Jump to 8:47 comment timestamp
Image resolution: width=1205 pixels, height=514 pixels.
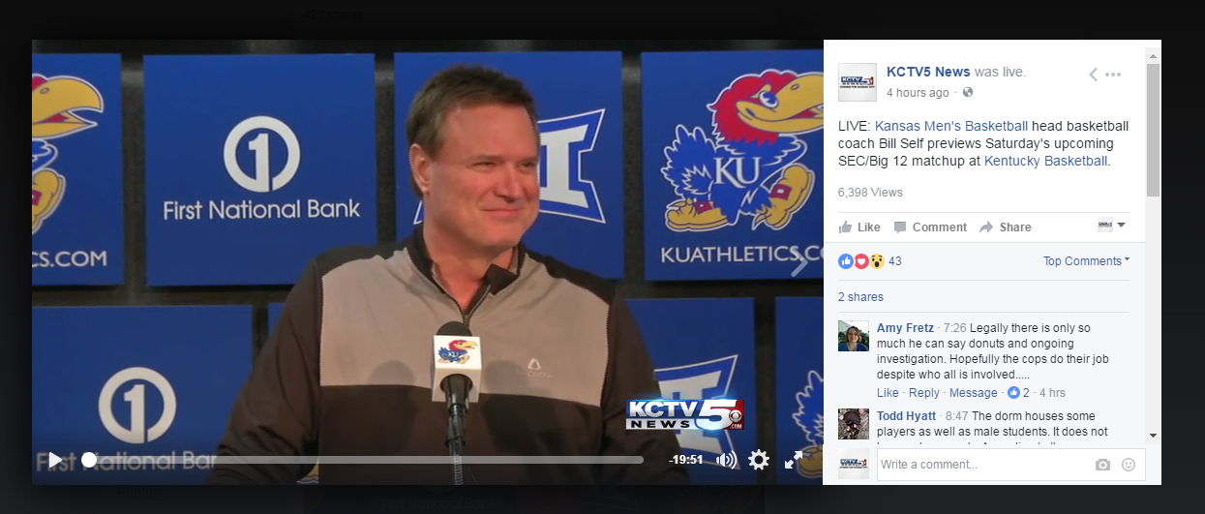click(956, 417)
